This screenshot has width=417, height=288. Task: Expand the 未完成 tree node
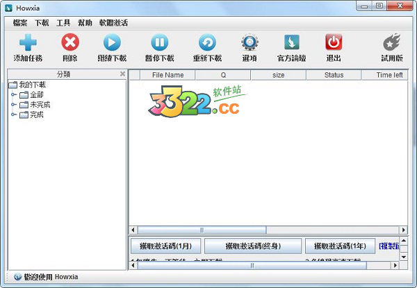(x=14, y=105)
